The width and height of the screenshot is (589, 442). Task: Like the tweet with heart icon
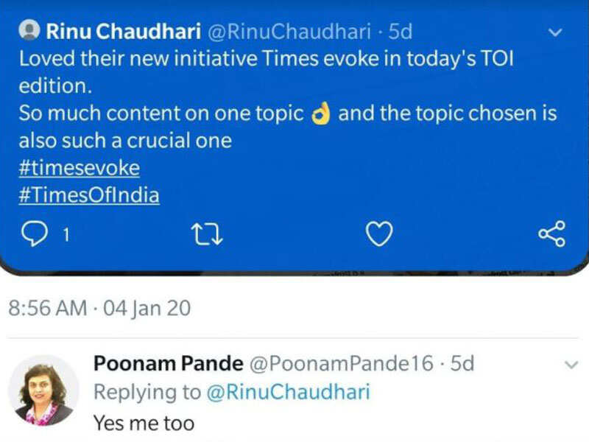pos(379,235)
